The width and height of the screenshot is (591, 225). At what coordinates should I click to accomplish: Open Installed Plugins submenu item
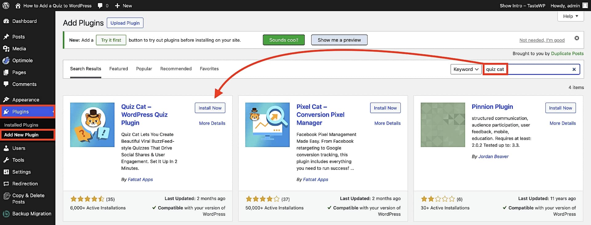(x=21, y=125)
